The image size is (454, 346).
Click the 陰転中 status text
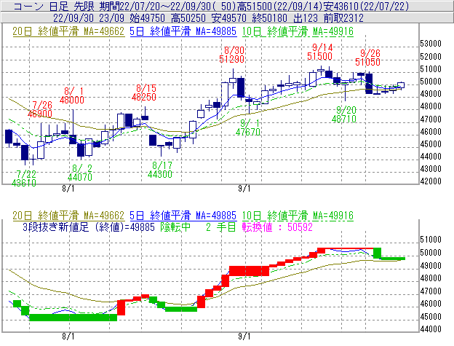tap(175, 227)
